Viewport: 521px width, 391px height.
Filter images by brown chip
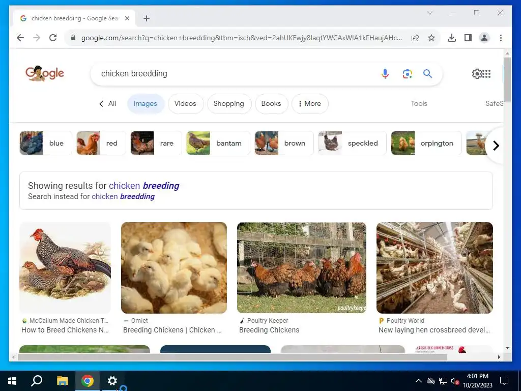pyautogui.click(x=284, y=143)
